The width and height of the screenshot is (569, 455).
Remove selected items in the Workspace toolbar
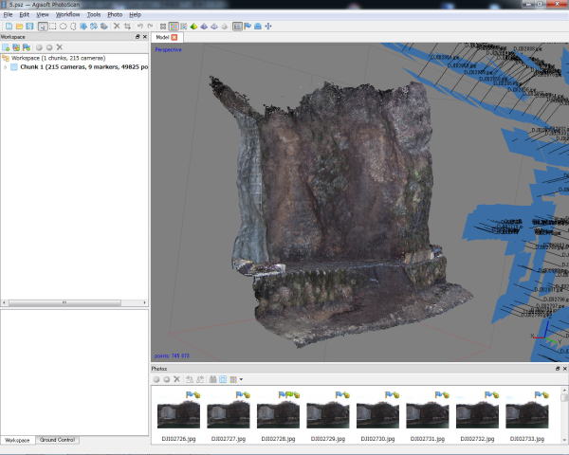pos(59,47)
